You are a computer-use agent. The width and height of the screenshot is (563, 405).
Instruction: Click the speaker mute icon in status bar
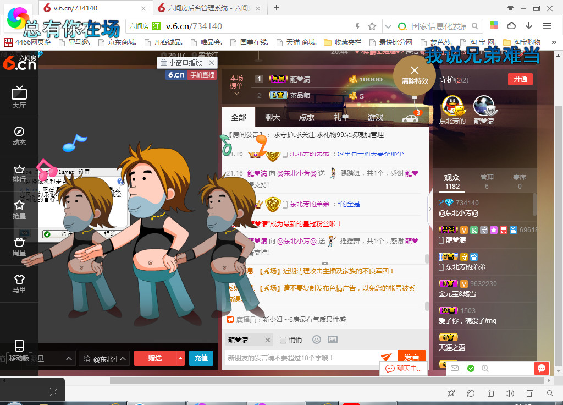[x=510, y=393]
